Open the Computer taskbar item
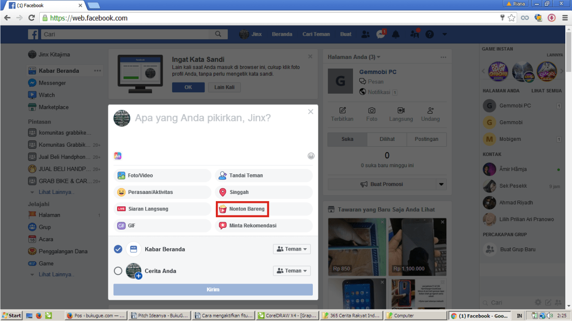The image size is (572, 321). 416,315
